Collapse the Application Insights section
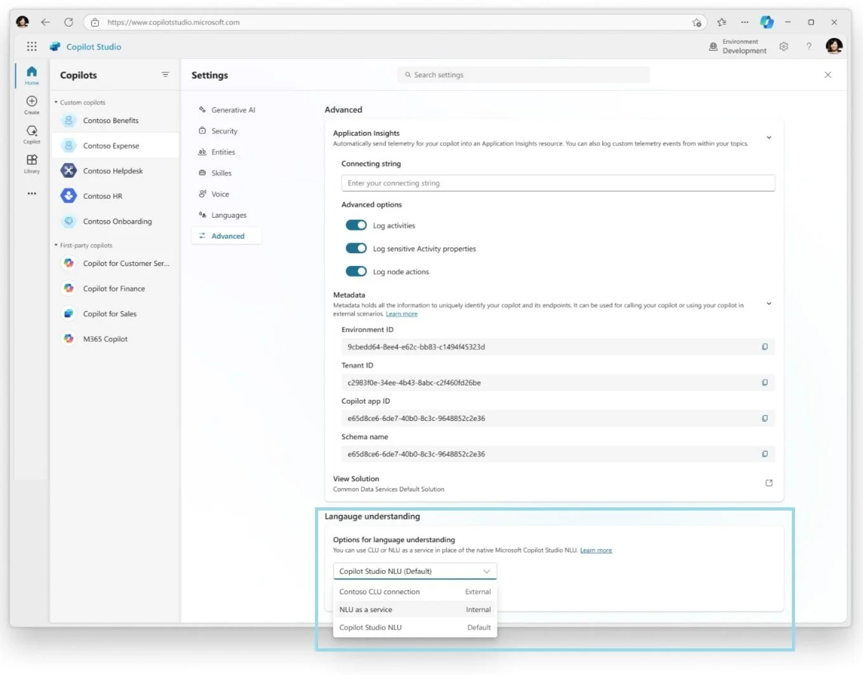863x675 pixels. [769, 138]
